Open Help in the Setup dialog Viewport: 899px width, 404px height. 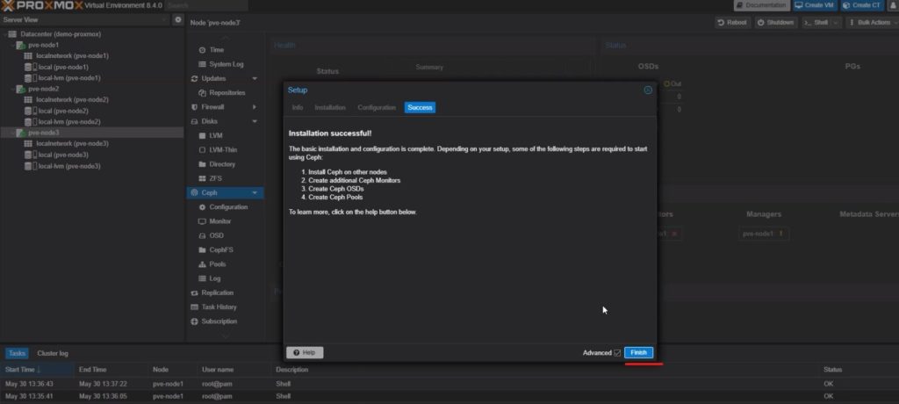click(305, 352)
